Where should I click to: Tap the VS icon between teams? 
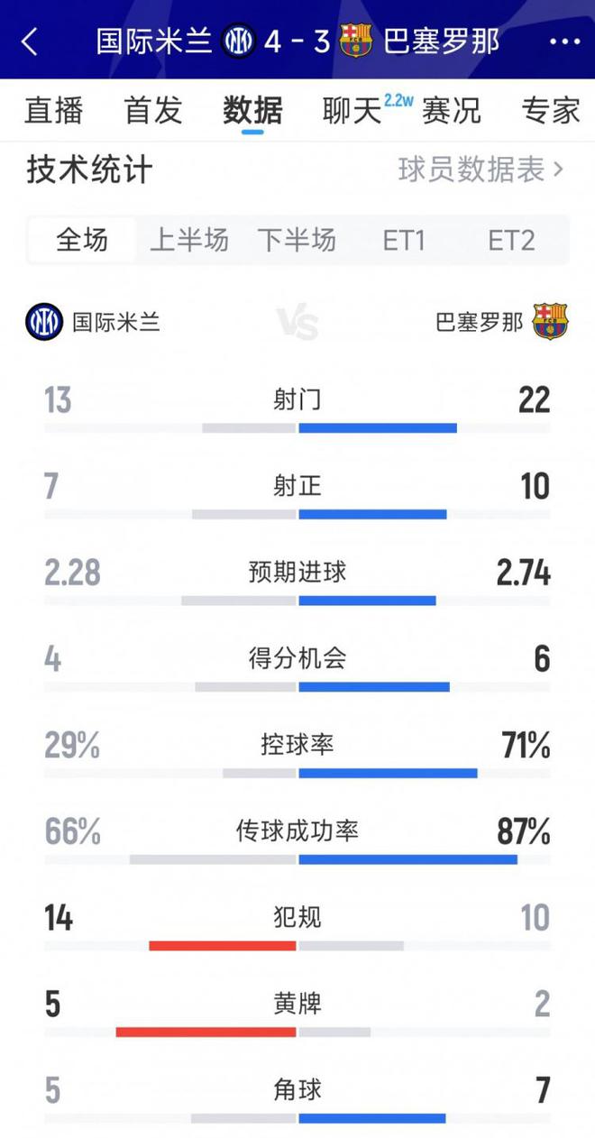tap(297, 322)
